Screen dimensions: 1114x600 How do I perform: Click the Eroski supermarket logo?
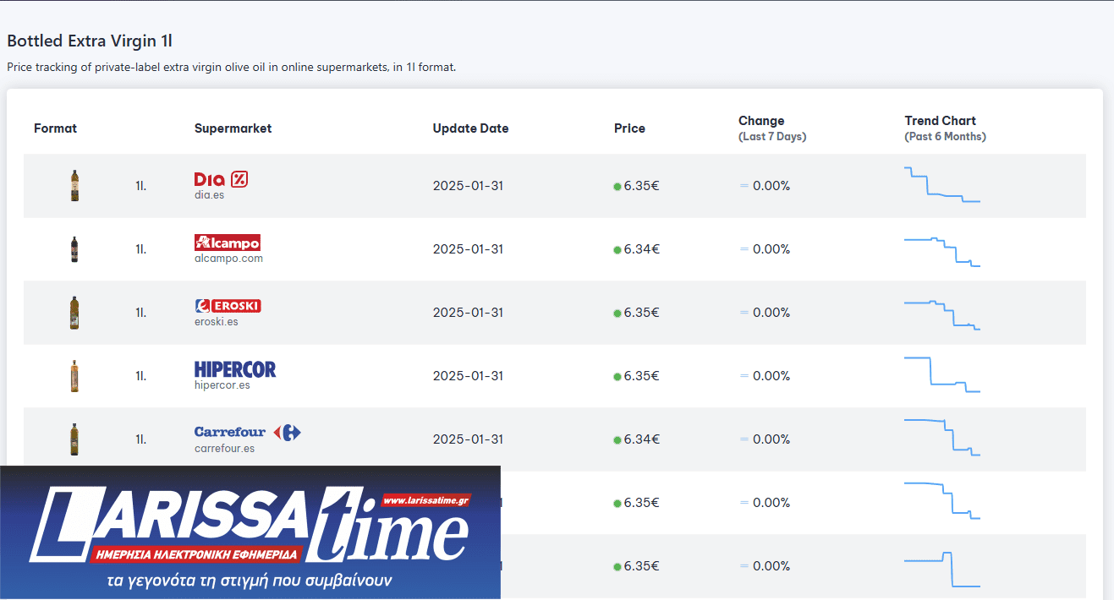tap(228, 306)
